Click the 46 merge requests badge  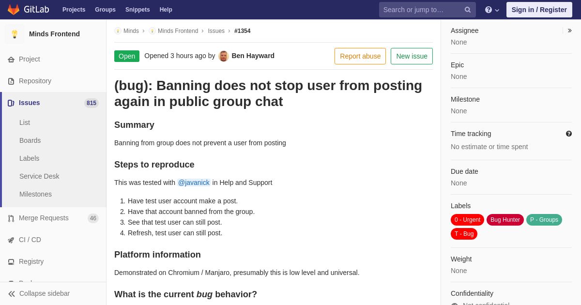click(93, 218)
